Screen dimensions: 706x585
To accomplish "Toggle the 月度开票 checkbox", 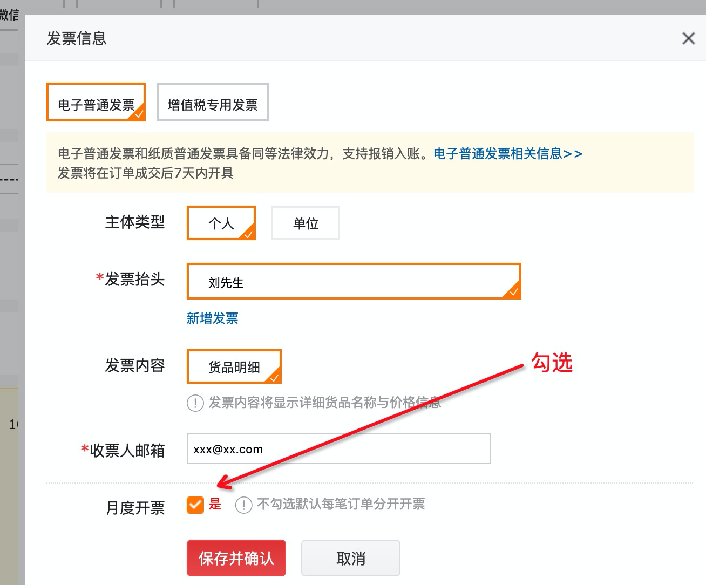I will (195, 505).
